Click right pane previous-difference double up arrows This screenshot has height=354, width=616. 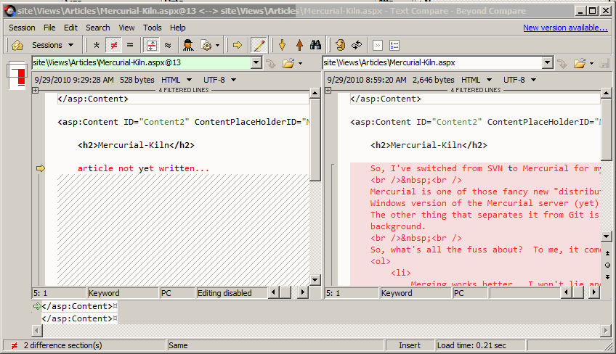607,253
